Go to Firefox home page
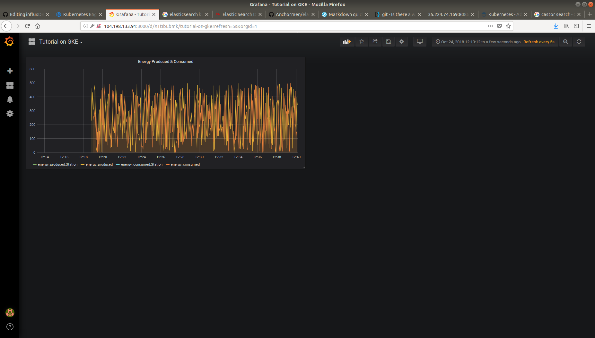This screenshot has height=338, width=595. tap(38, 26)
